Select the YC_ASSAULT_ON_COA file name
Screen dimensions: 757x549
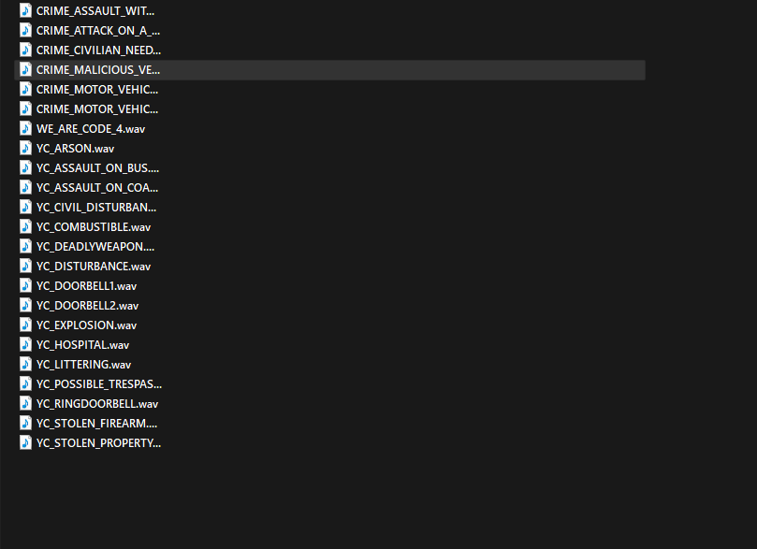point(97,187)
